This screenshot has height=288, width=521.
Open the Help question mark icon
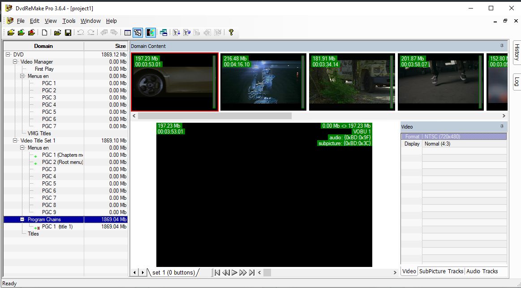(x=231, y=32)
